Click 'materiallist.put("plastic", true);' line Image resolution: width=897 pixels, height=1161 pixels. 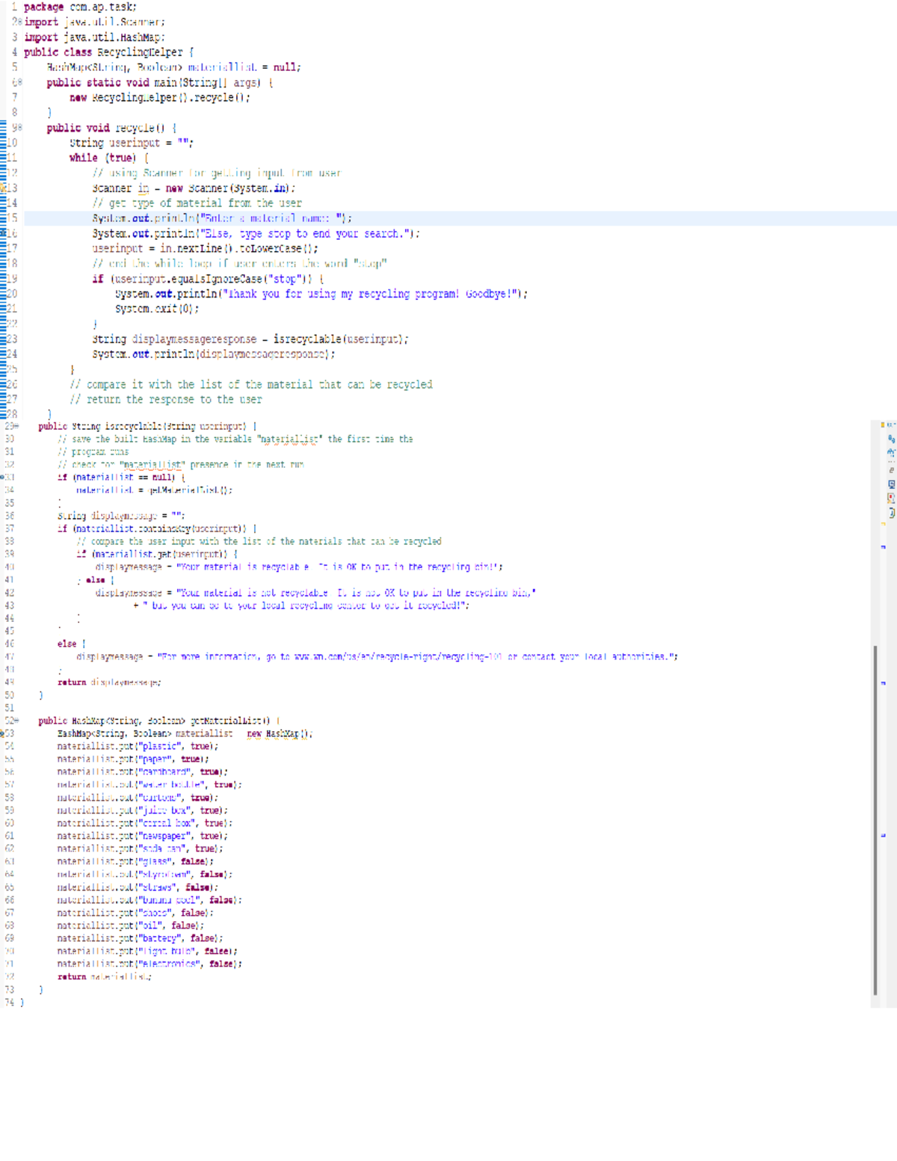coord(138,746)
